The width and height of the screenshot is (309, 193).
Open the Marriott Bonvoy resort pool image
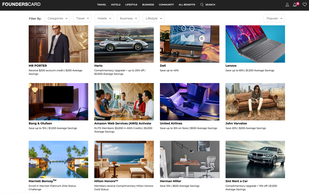click(58, 159)
